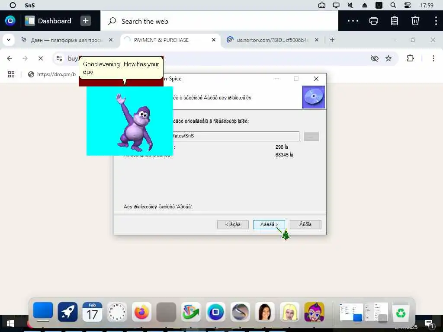Go back with the browser back arrow

point(10,58)
